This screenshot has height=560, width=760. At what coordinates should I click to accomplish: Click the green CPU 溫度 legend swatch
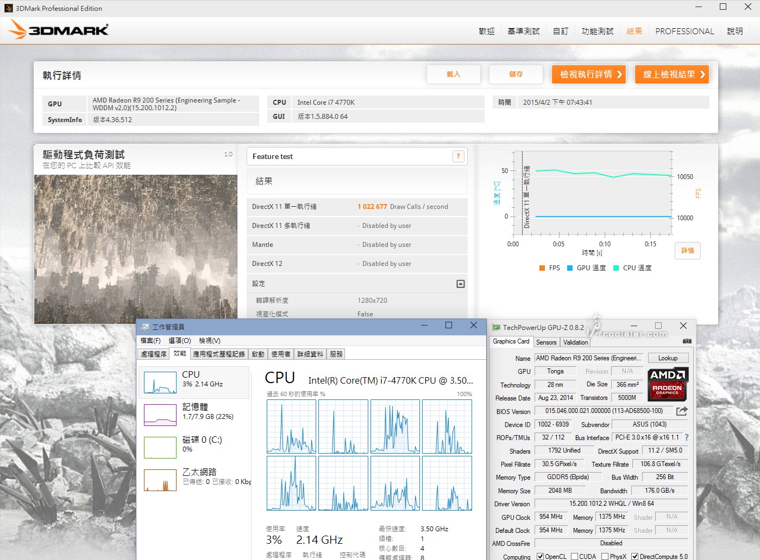coord(616,268)
